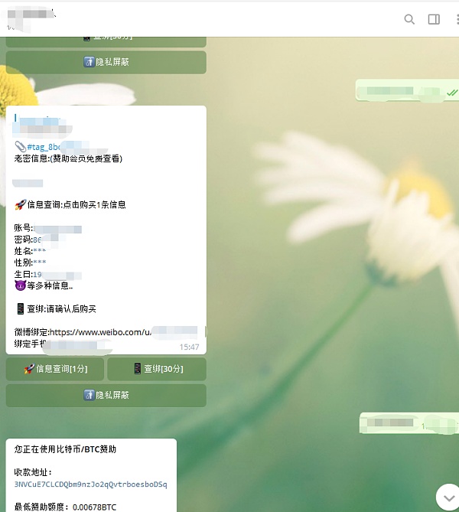
Task: Click the paperclip icon beside the hashtag
Action: pos(20,147)
